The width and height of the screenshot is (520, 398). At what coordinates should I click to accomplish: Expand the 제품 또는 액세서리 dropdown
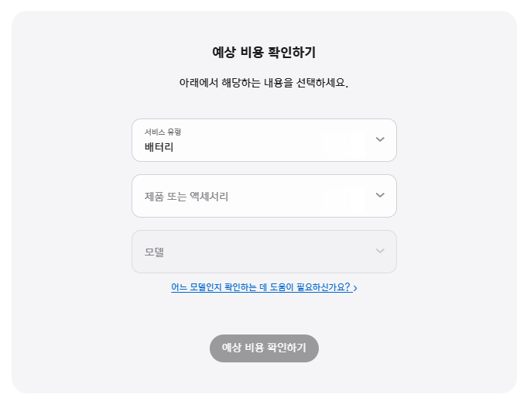[x=264, y=196]
